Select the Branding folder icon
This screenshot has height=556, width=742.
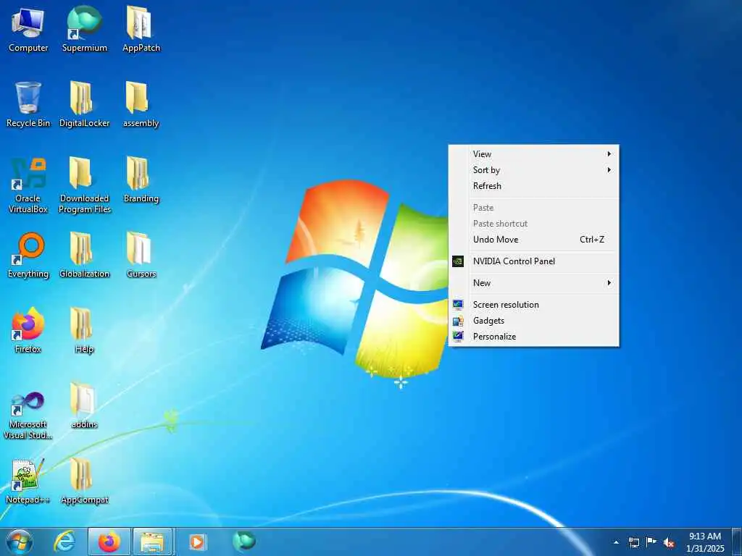(141, 180)
